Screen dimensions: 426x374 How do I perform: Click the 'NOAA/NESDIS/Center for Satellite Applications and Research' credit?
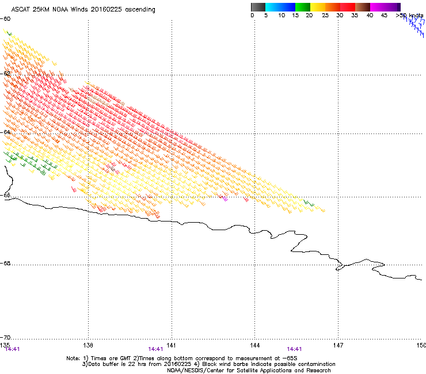point(249,371)
